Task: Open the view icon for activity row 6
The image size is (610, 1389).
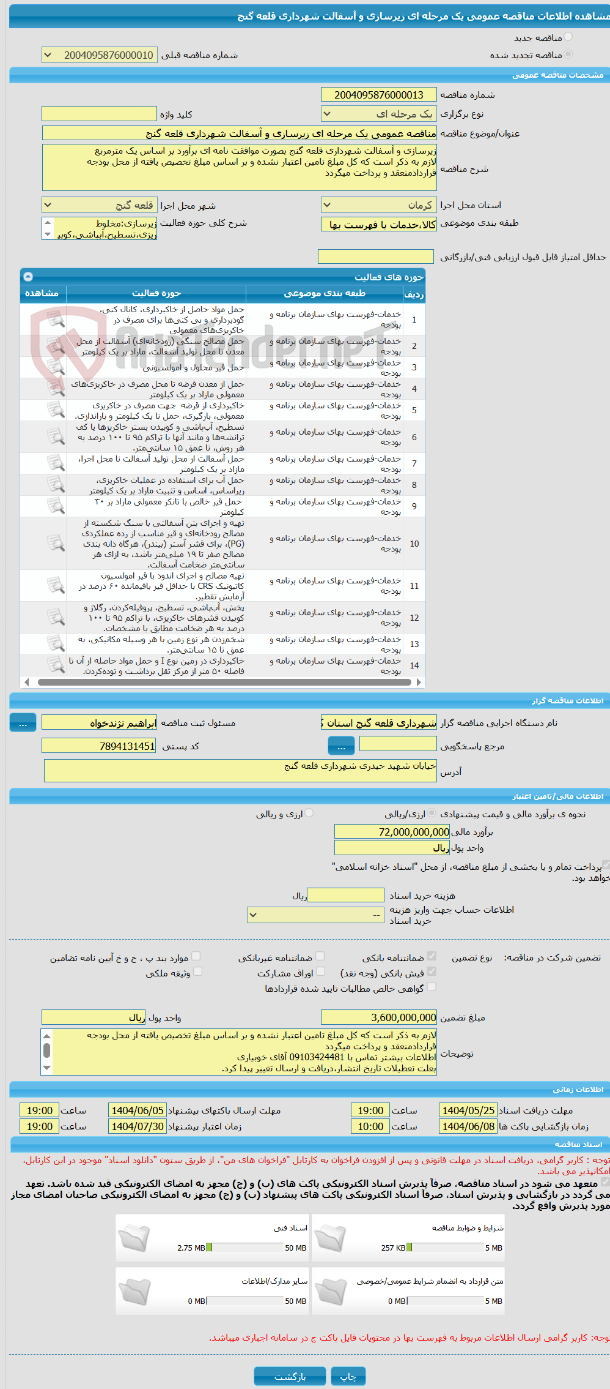Action: (56, 436)
